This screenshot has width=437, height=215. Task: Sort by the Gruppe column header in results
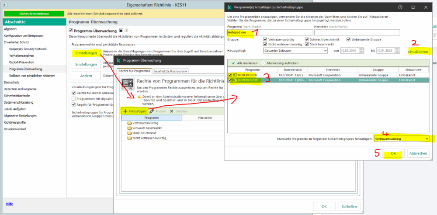(x=378, y=70)
